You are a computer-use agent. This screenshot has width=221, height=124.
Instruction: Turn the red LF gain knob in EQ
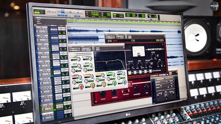(x=81, y=87)
